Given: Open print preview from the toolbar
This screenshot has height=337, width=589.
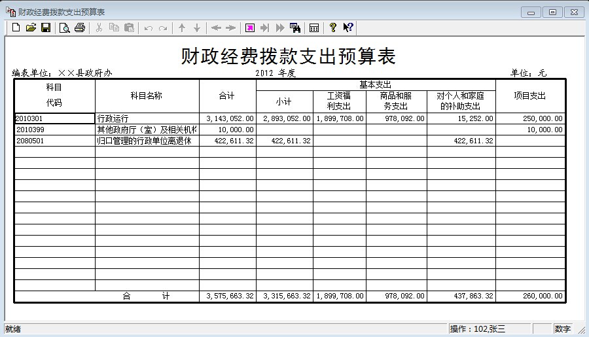Looking at the screenshot, I should pos(65,27).
